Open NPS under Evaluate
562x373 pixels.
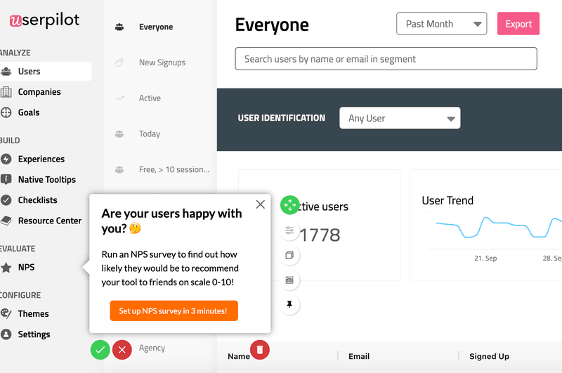[26, 268]
